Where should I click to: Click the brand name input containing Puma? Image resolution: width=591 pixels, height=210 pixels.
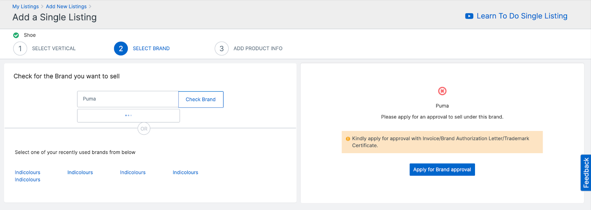click(128, 99)
